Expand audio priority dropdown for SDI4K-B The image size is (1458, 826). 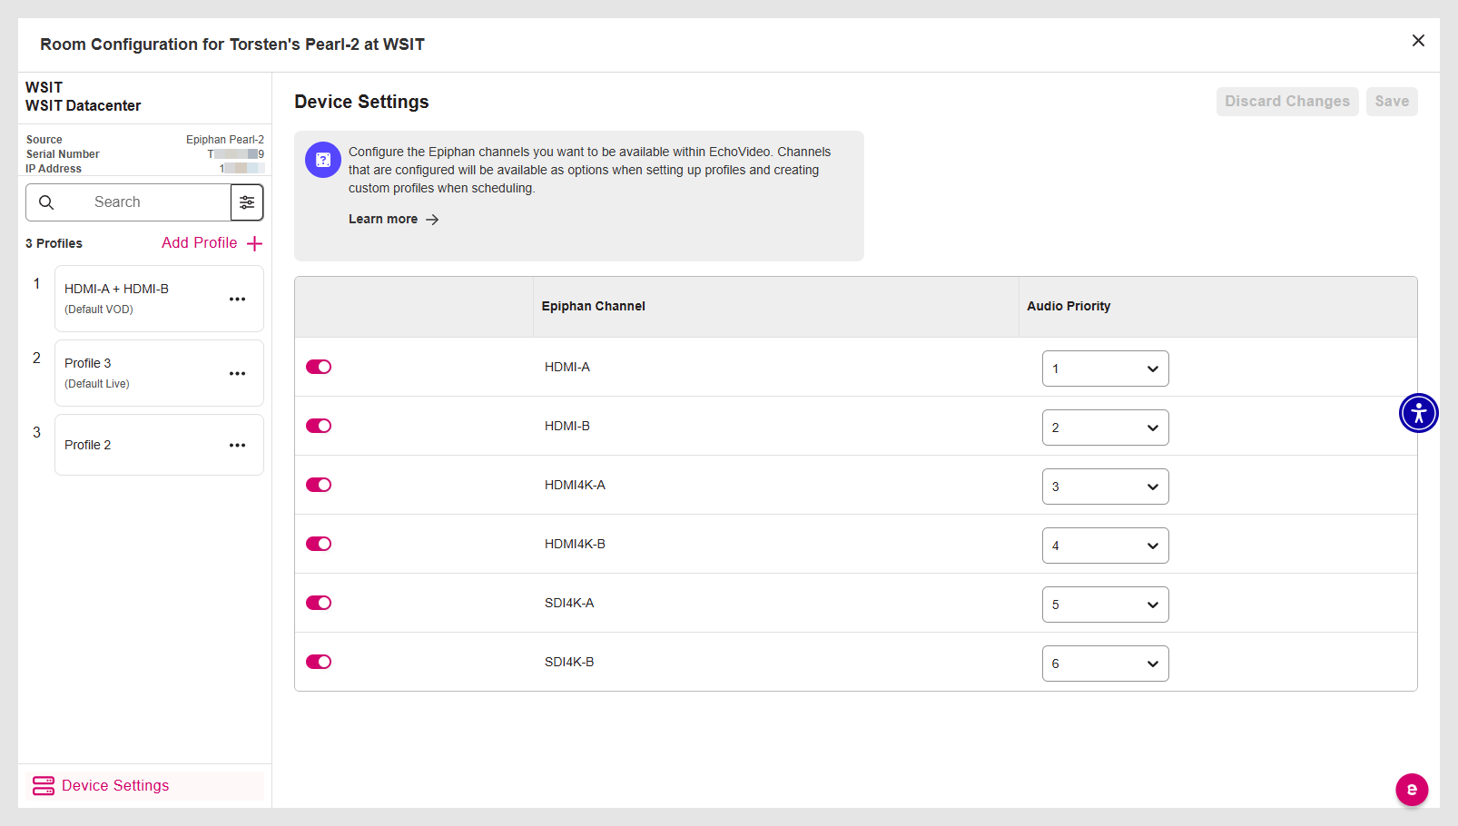pyautogui.click(x=1105, y=664)
